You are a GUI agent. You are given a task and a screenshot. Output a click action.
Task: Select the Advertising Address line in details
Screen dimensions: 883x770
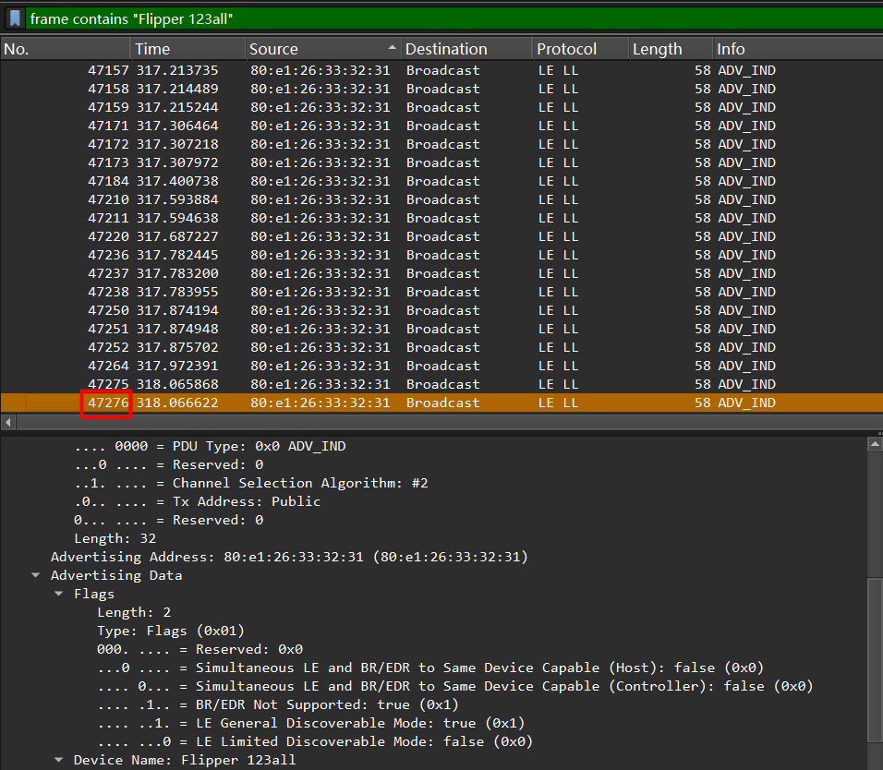[288, 557]
